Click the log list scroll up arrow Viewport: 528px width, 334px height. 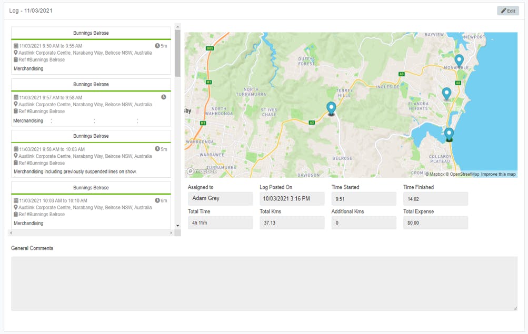[178, 27]
